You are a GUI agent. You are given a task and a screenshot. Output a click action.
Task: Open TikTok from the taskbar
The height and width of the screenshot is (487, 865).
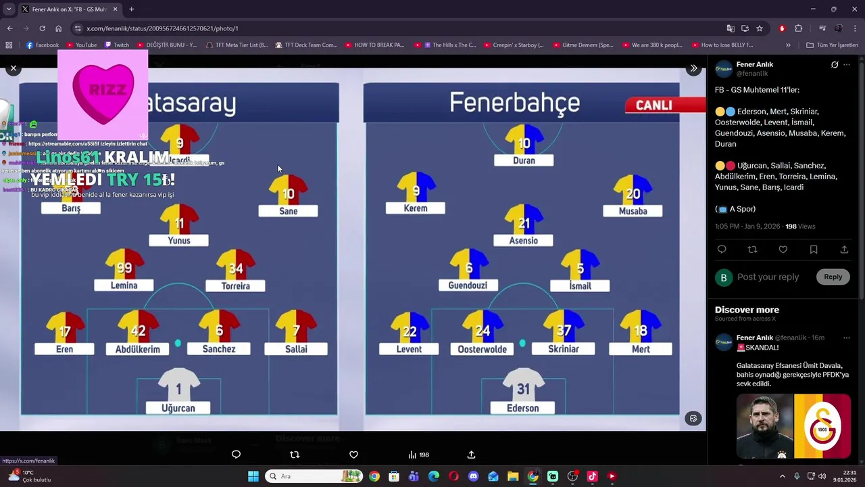pos(592,476)
